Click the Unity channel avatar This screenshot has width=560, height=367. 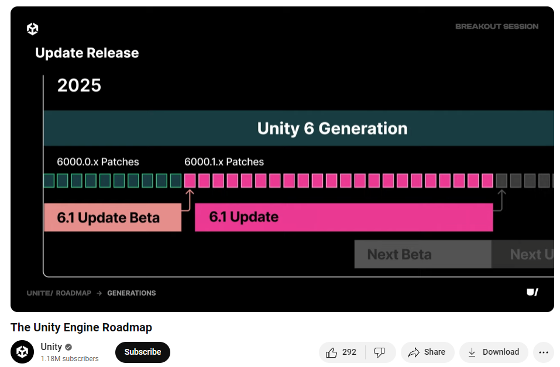pyautogui.click(x=22, y=352)
